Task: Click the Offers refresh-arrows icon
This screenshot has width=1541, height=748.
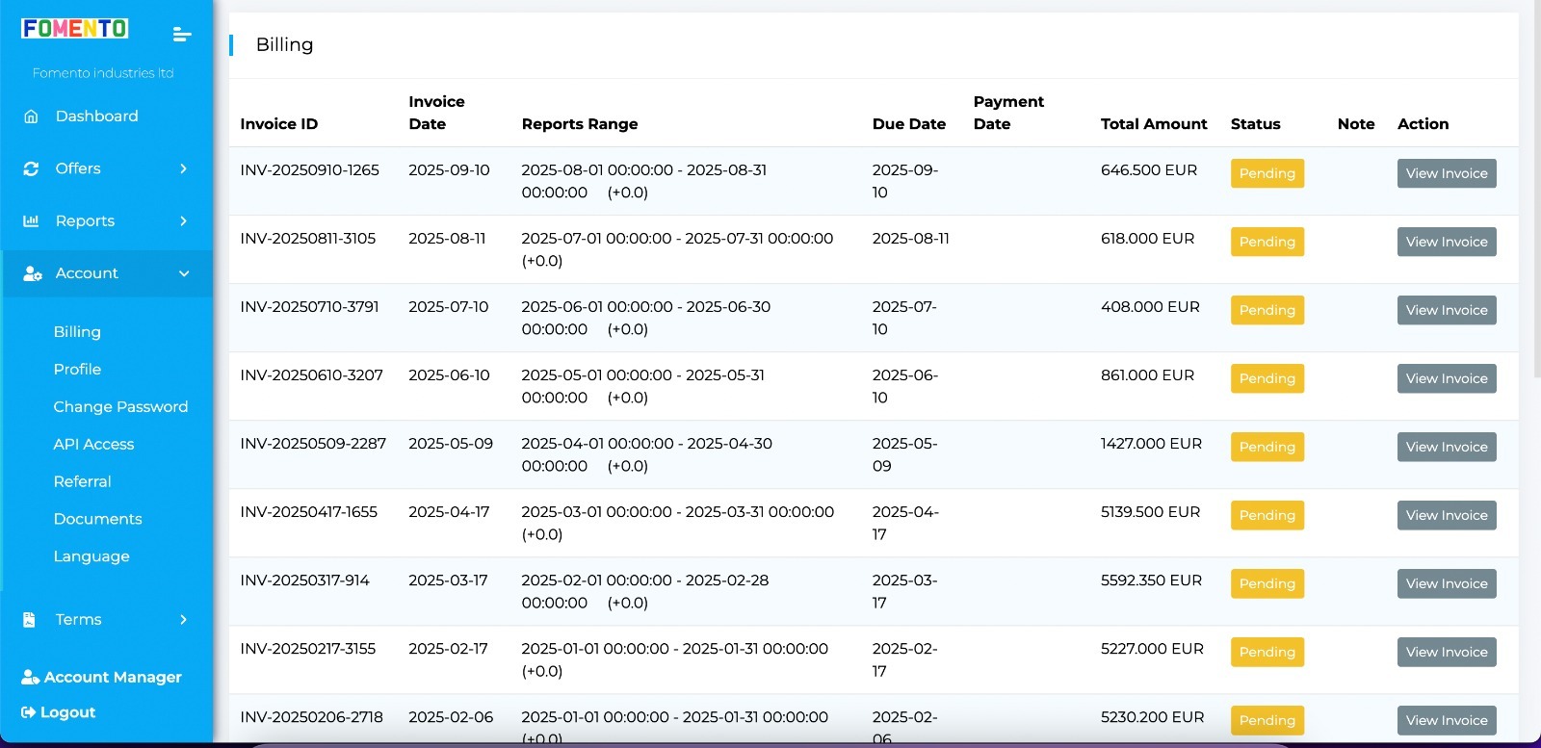Action: point(31,168)
